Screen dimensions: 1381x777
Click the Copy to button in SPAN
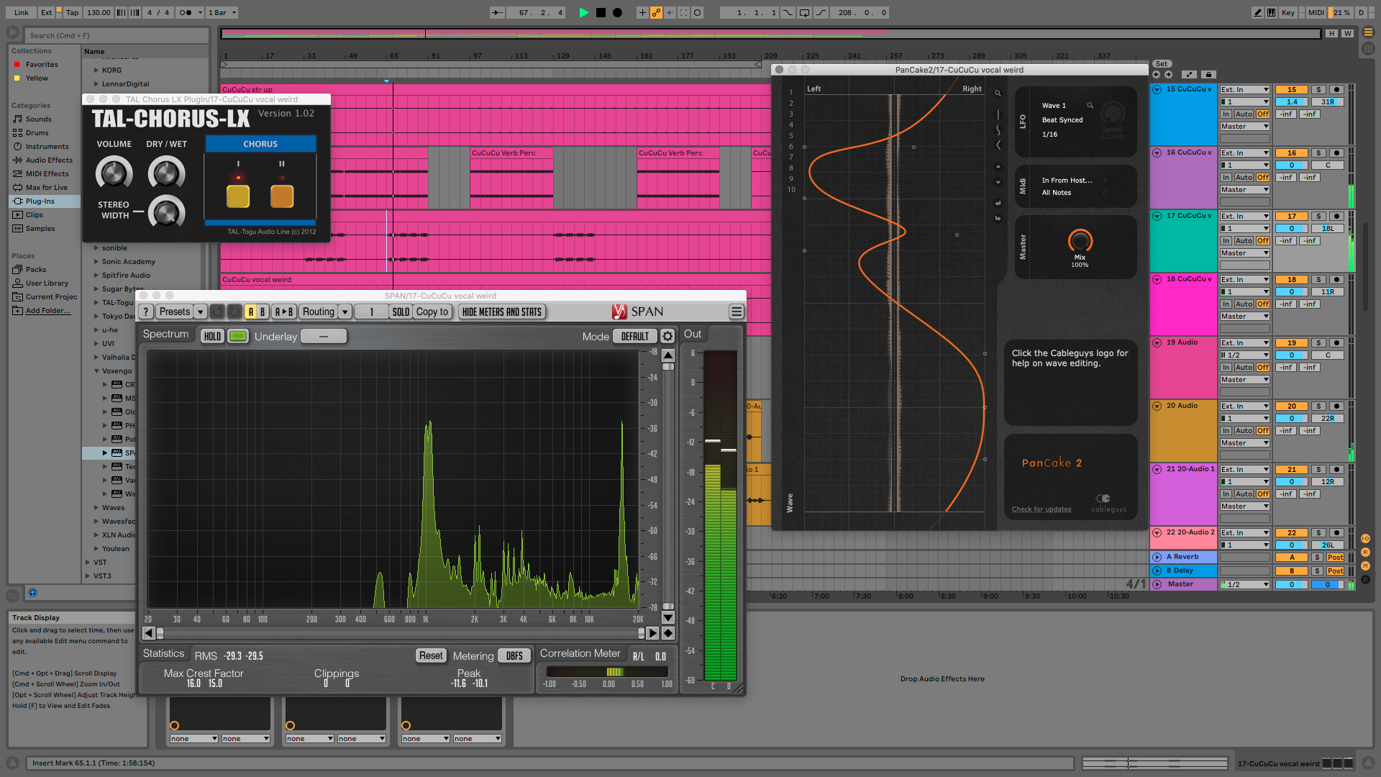[434, 312]
